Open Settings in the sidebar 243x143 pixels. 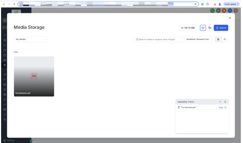point(9,140)
